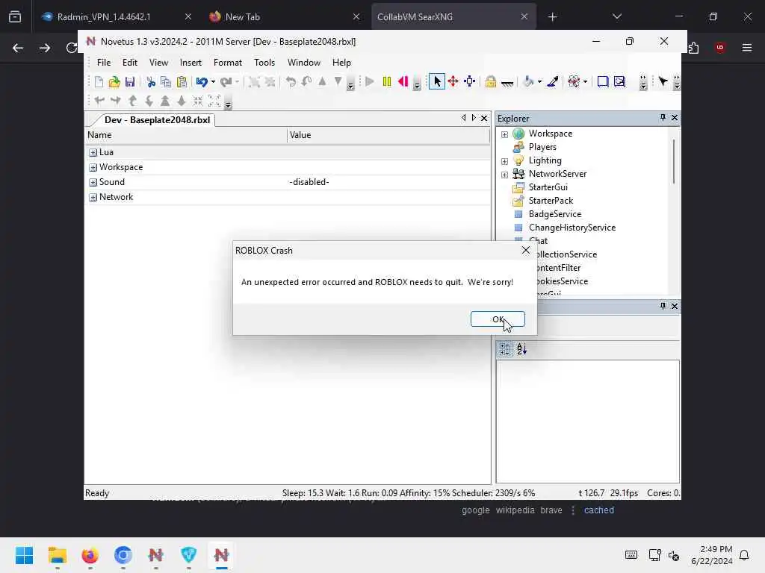Open the Format menu

click(x=228, y=63)
